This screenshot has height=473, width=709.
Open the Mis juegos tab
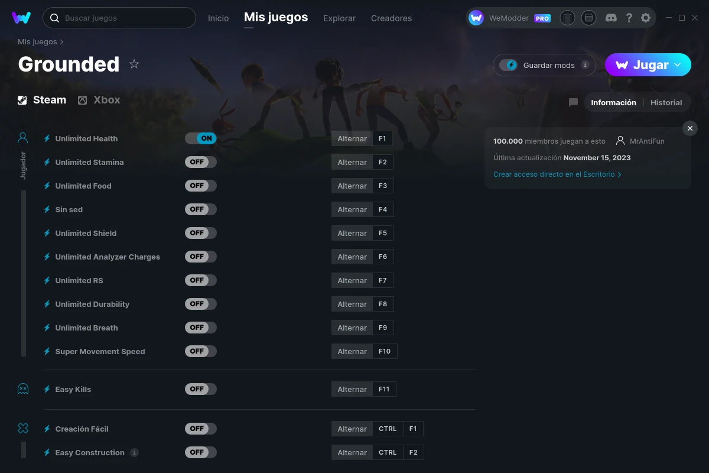tap(276, 17)
